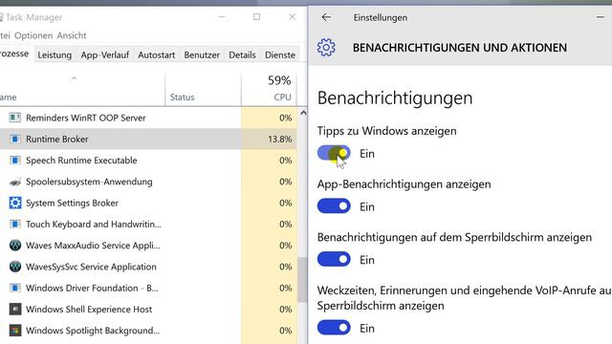This screenshot has height=344, width=612.
Task: Open the Details tab
Action: point(242,55)
